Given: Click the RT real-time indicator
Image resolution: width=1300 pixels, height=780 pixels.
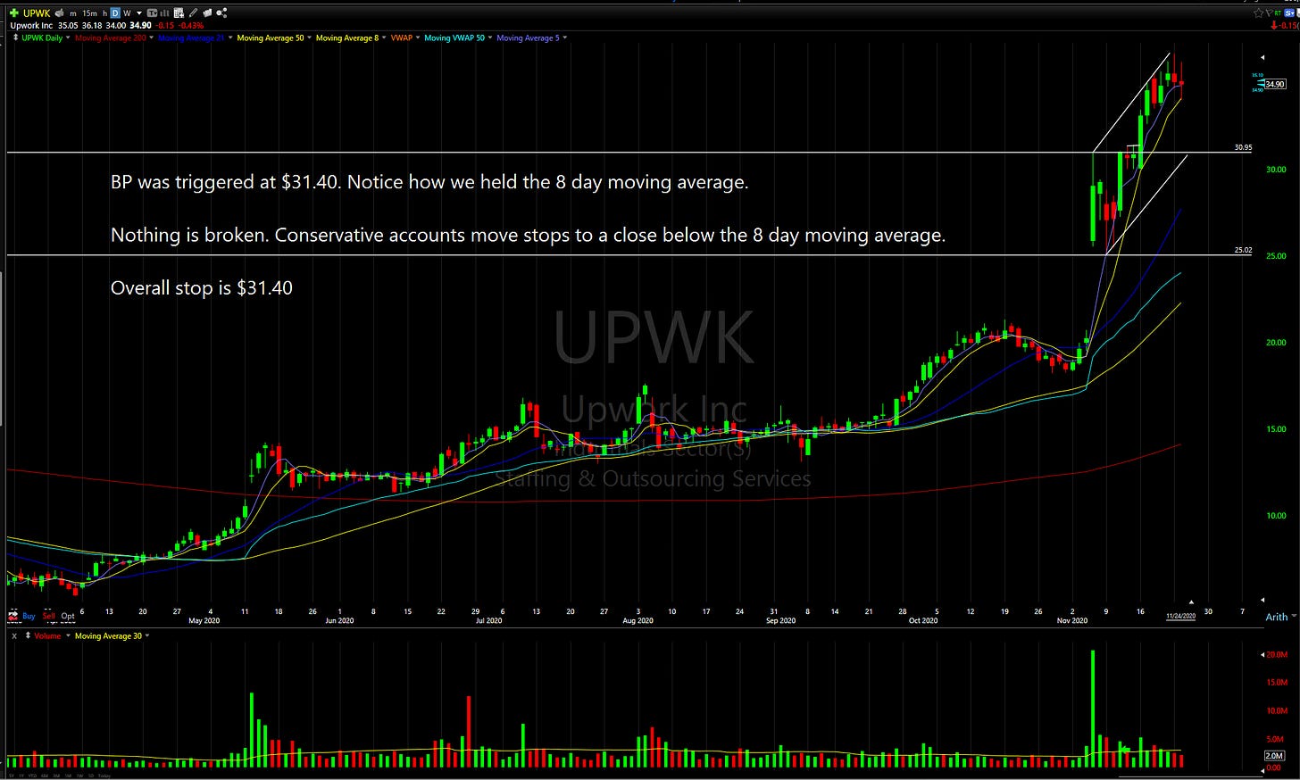Looking at the screenshot, I should coord(1278,12).
